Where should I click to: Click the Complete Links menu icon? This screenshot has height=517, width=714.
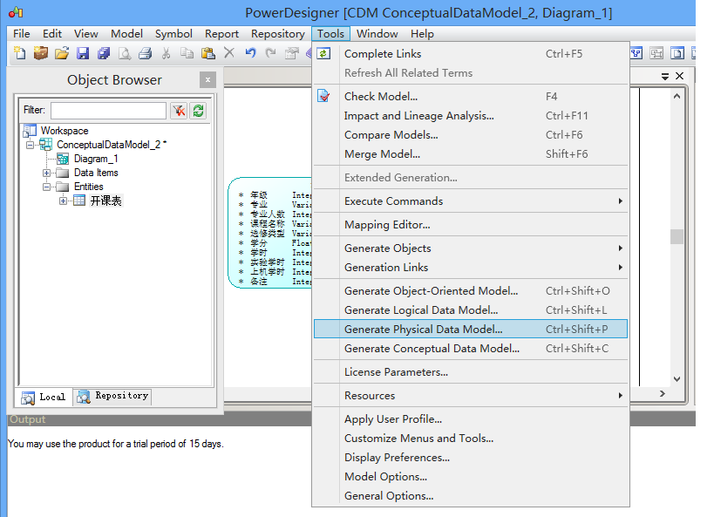pyautogui.click(x=323, y=53)
